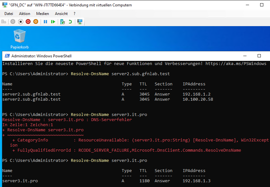Reset the VM using the green play icon

(x=53, y=22)
